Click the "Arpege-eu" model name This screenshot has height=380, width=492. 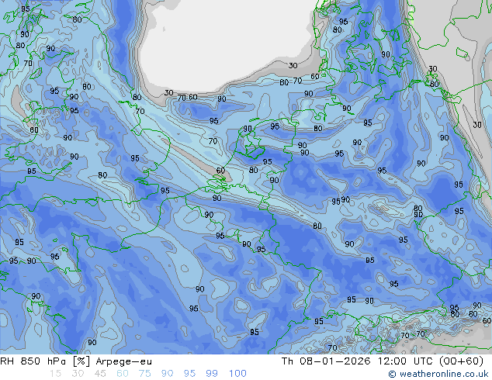pyautogui.click(x=123, y=361)
